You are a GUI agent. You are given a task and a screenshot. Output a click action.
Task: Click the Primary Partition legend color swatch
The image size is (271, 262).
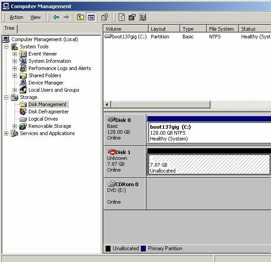click(x=143, y=248)
